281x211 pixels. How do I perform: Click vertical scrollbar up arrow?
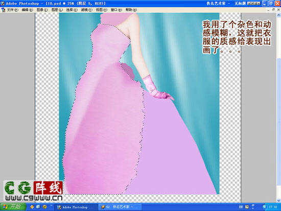(279, 15)
